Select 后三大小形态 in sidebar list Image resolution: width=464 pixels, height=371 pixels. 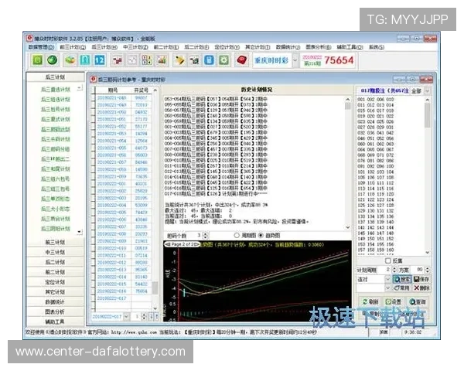pyautogui.click(x=56, y=209)
